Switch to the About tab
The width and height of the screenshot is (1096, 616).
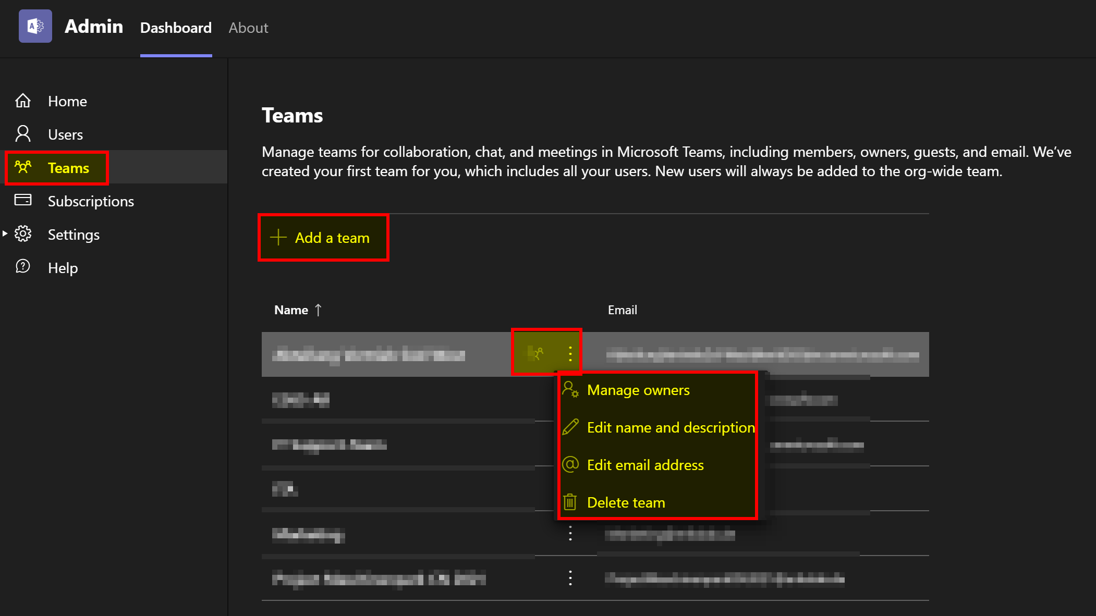[248, 28]
